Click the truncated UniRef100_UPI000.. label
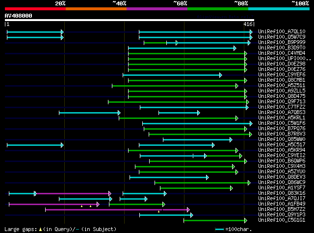The image size is (314, 233). (x=285, y=59)
